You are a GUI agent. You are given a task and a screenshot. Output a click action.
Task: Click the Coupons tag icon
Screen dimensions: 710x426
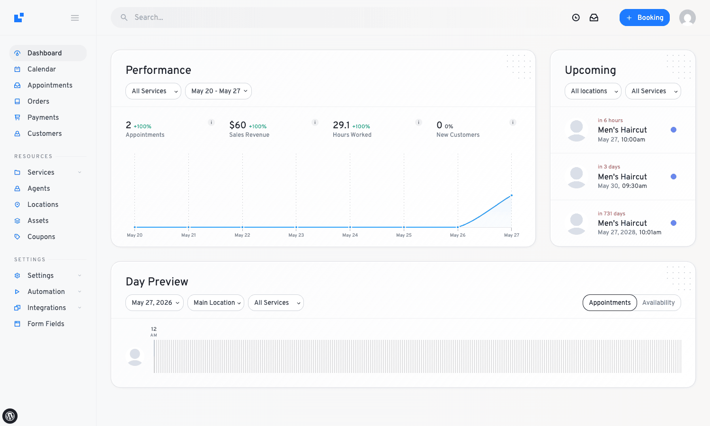pos(18,237)
